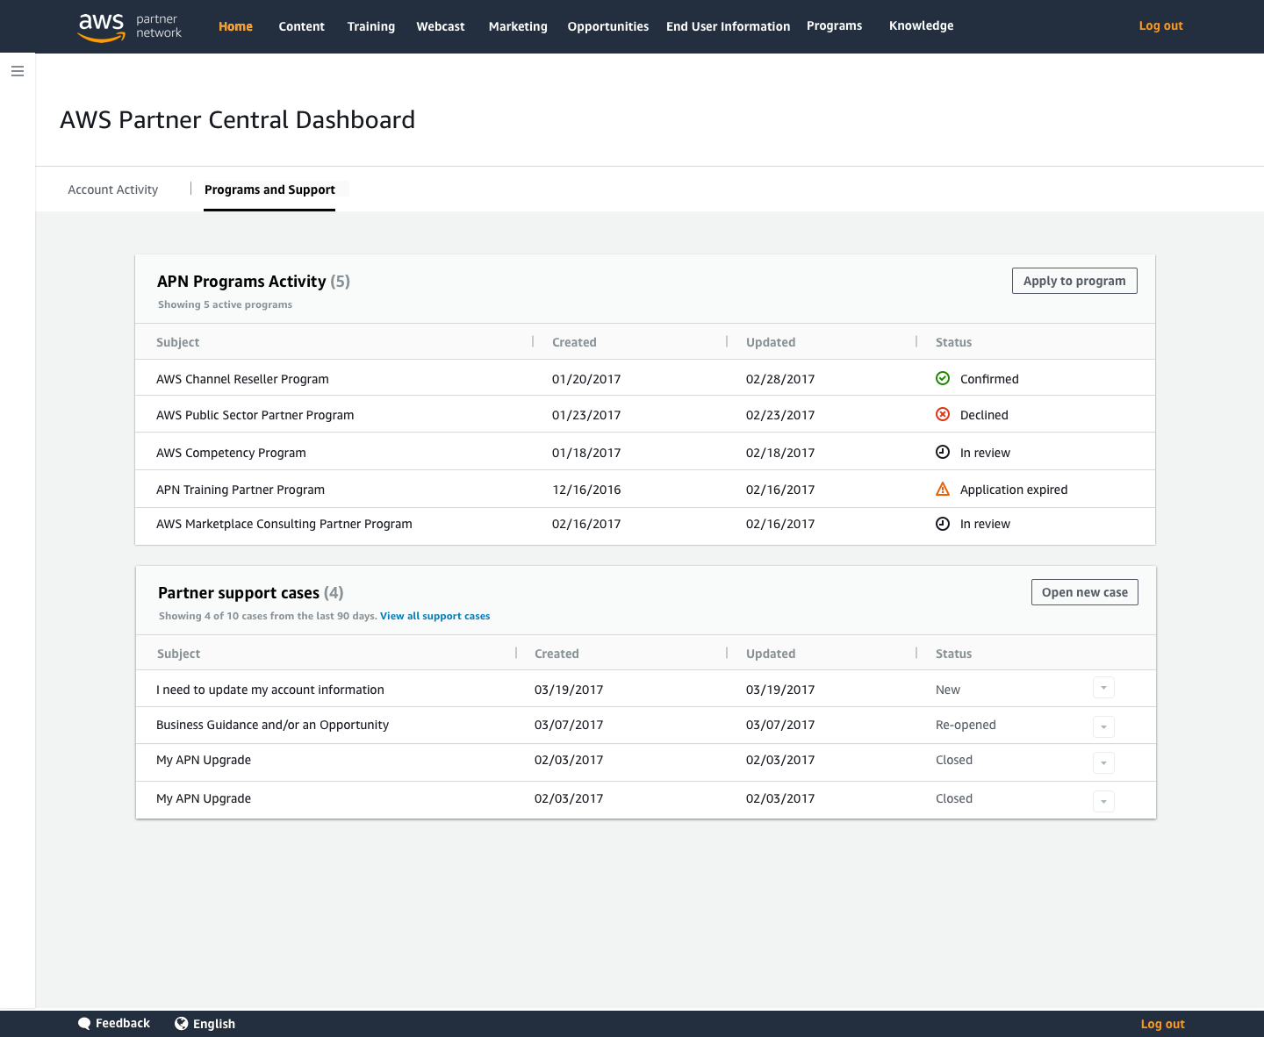1264x1037 pixels.
Task: Sort programs by Status column header
Action: pos(953,342)
